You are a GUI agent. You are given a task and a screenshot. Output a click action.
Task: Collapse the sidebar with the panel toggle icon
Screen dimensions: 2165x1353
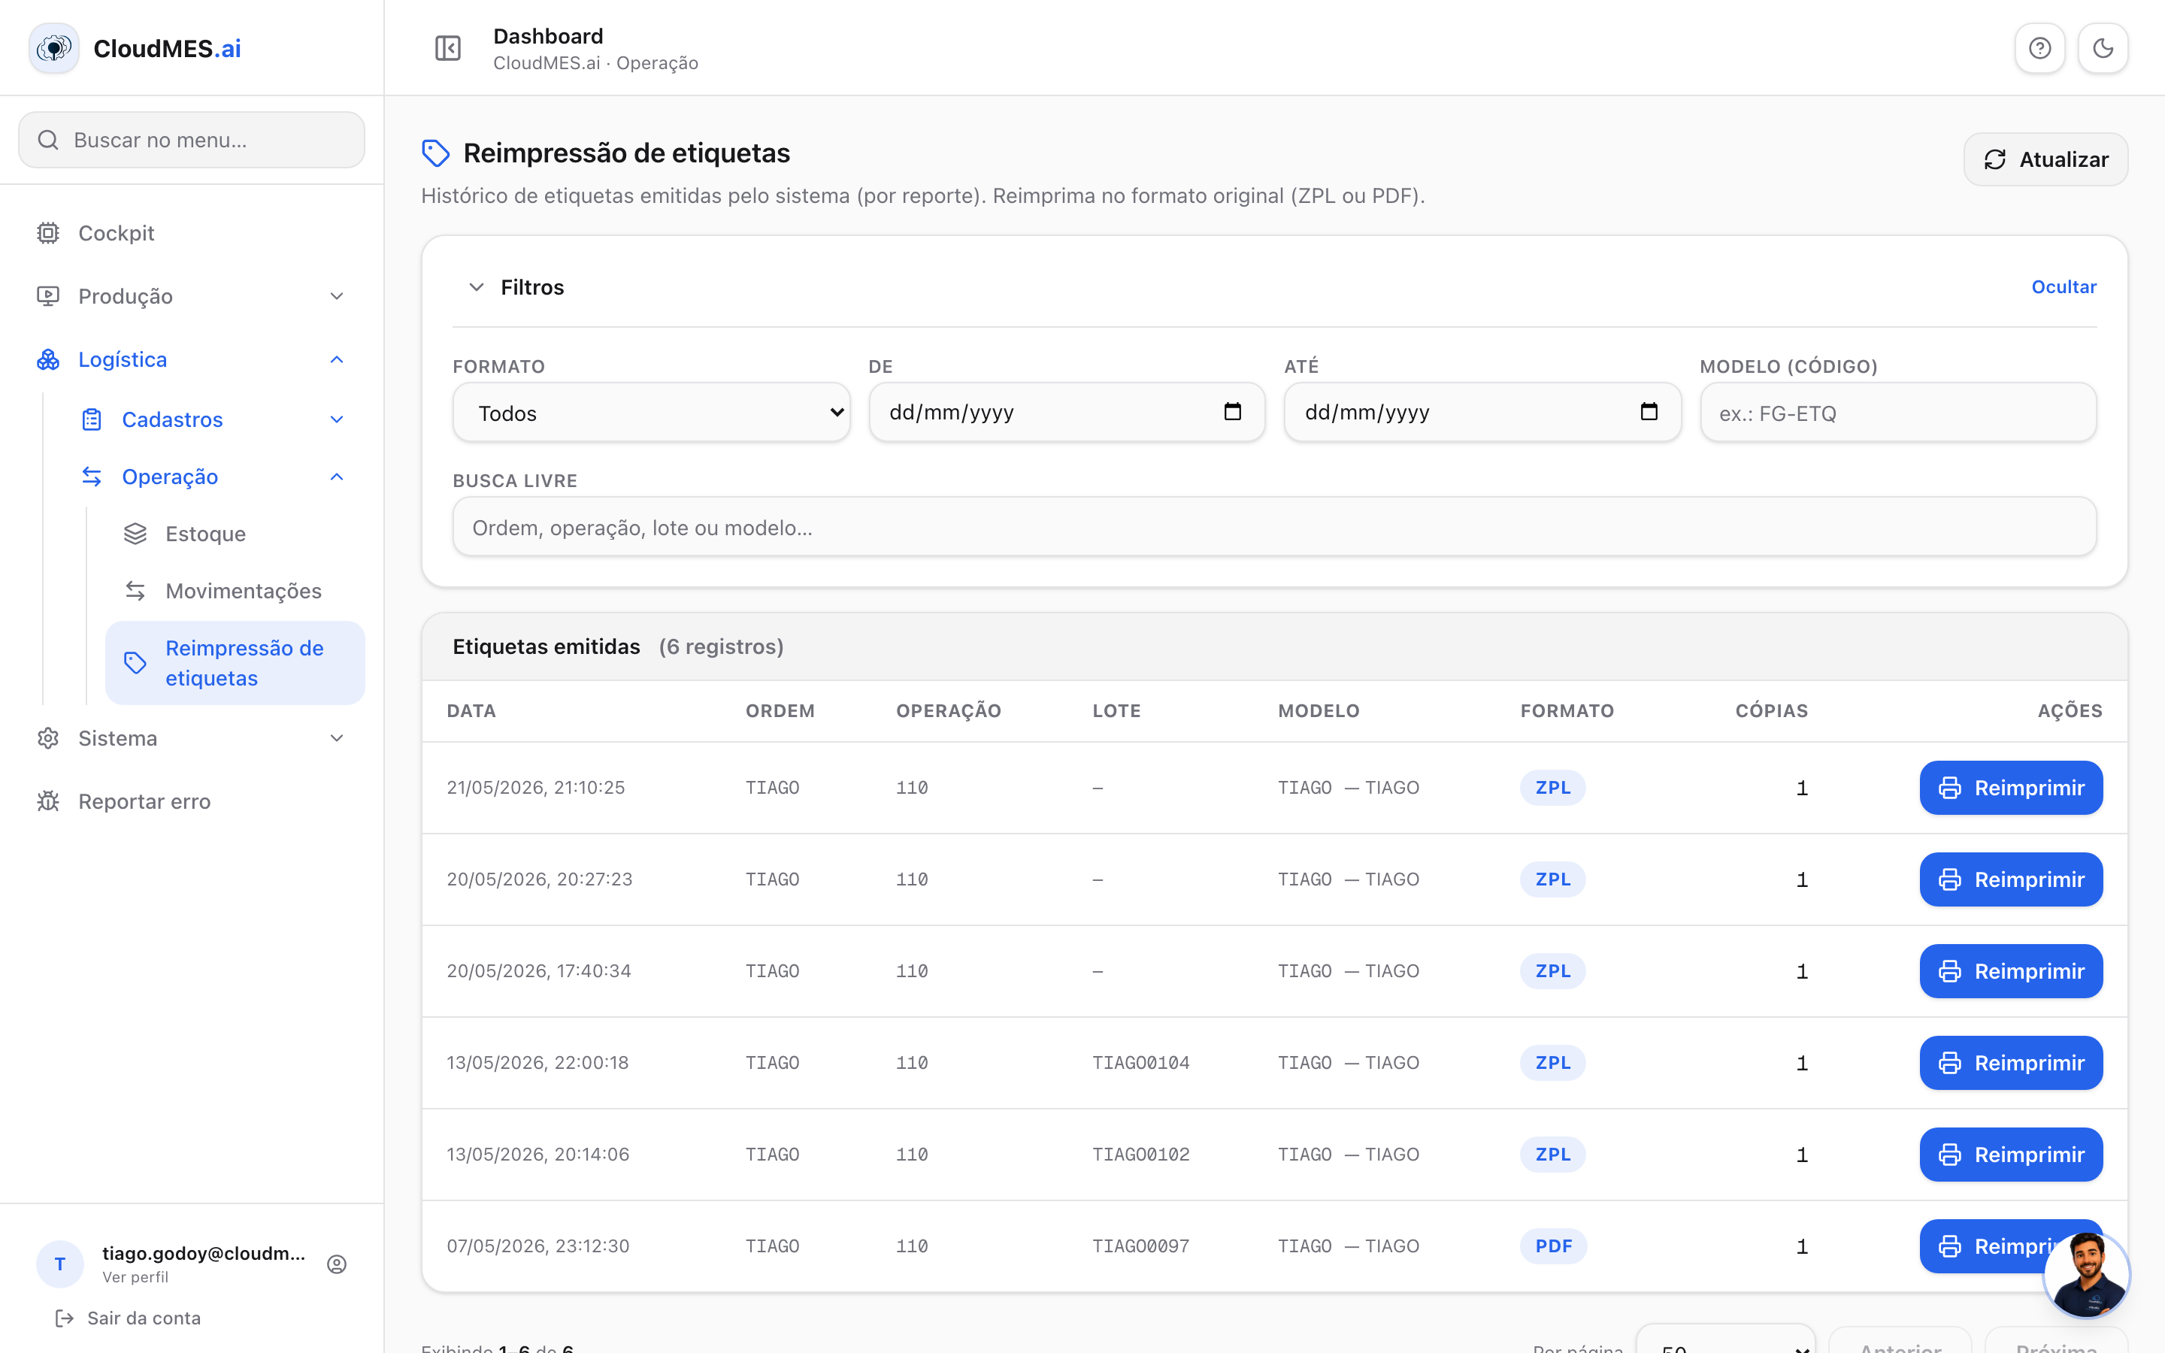click(x=447, y=48)
